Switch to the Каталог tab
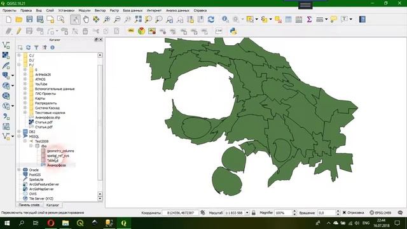The width and height of the screenshot is (407, 229). [x=52, y=205]
